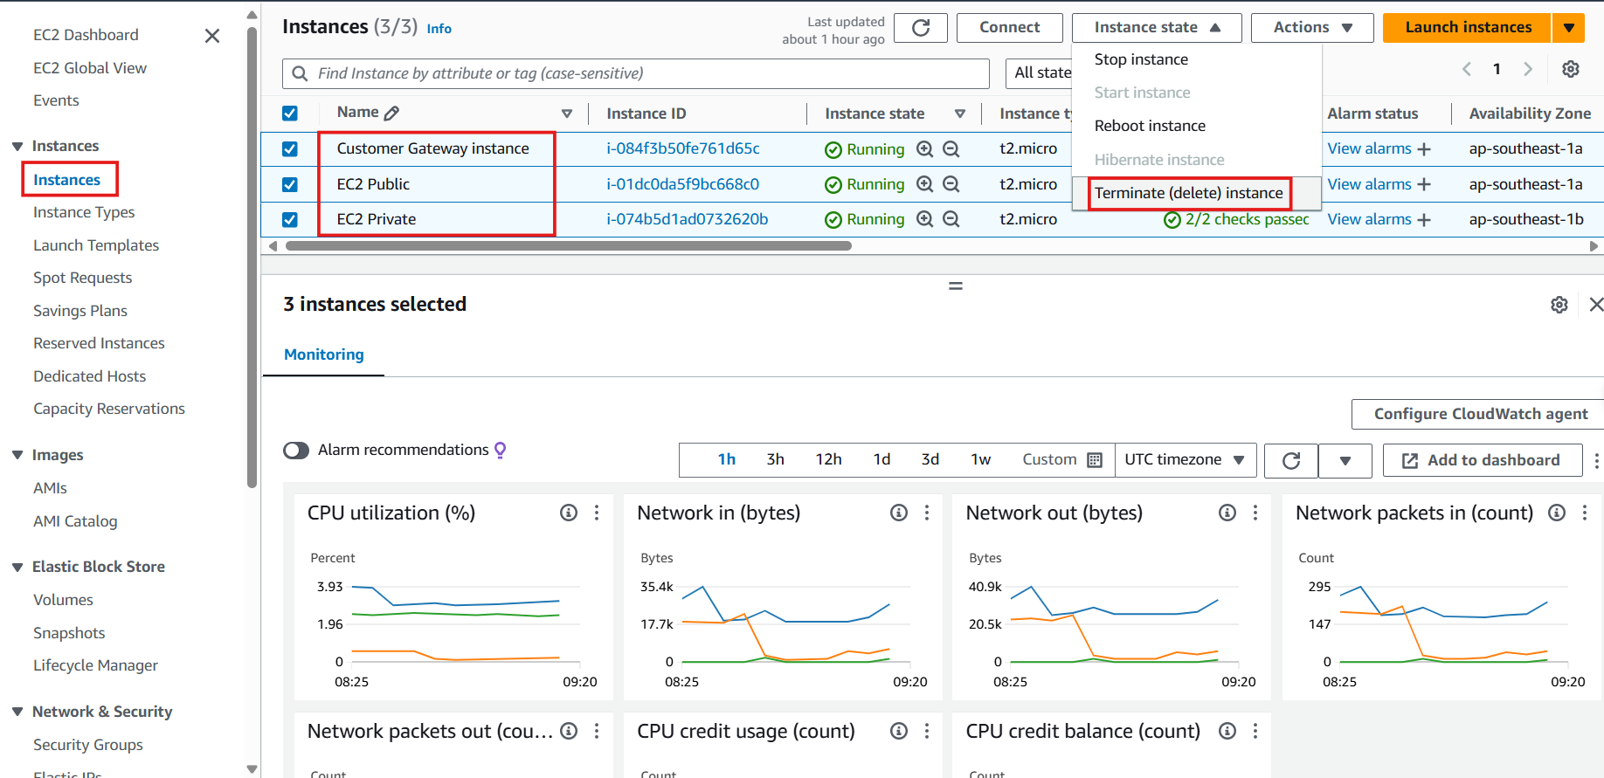
Task: Uncheck the EC2 Public row checkbox
Action: pyautogui.click(x=290, y=184)
